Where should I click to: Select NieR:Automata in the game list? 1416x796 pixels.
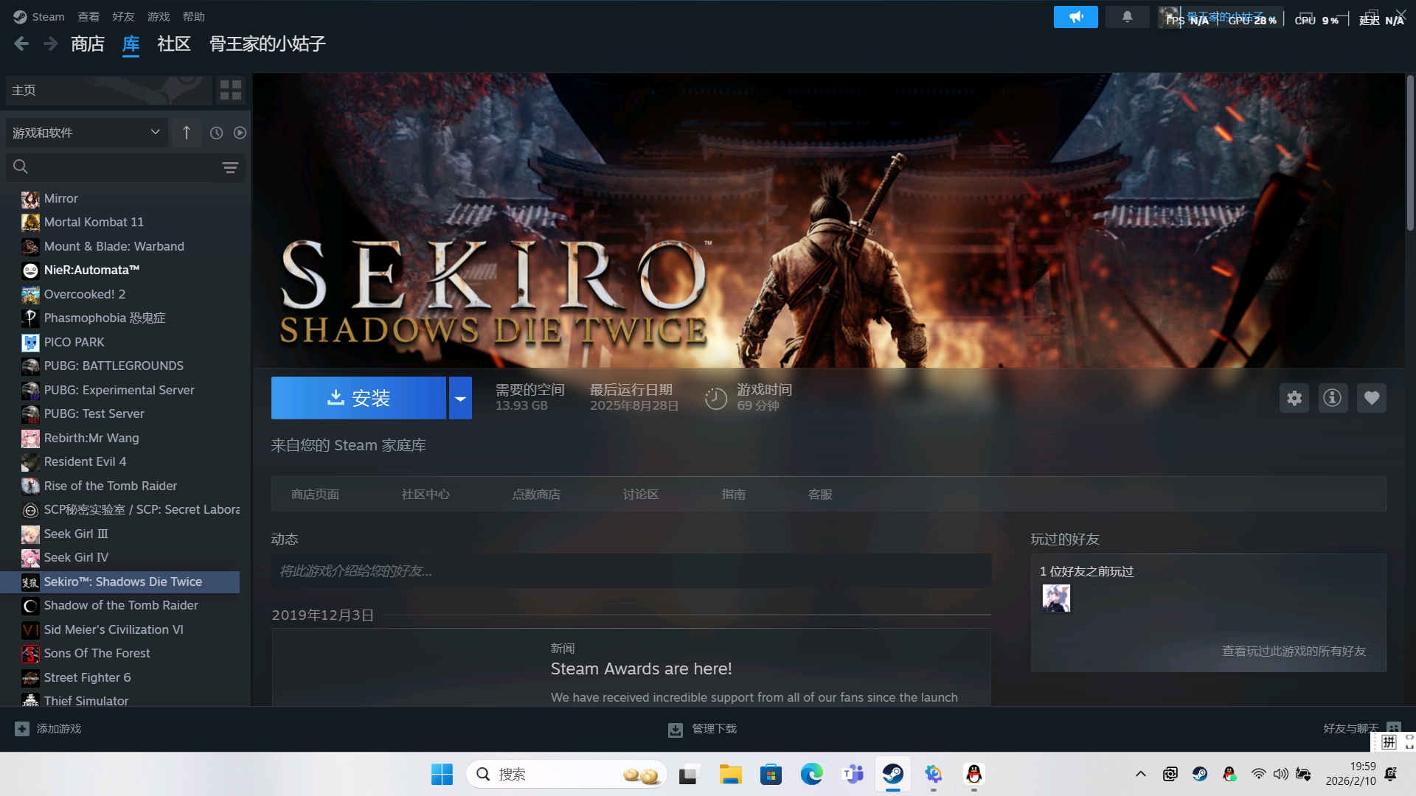click(91, 270)
